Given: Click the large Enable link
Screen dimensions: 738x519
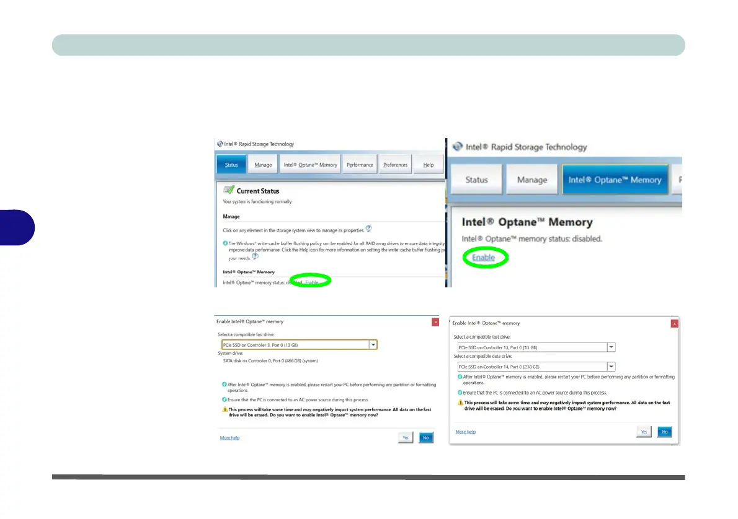Looking at the screenshot, I should pyautogui.click(x=483, y=258).
